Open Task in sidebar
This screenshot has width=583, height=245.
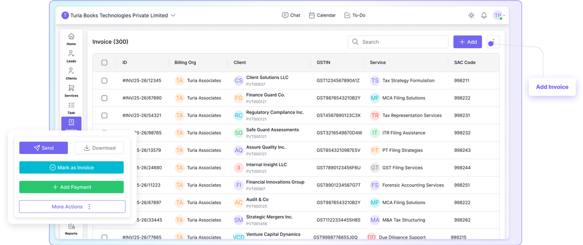[71, 107]
